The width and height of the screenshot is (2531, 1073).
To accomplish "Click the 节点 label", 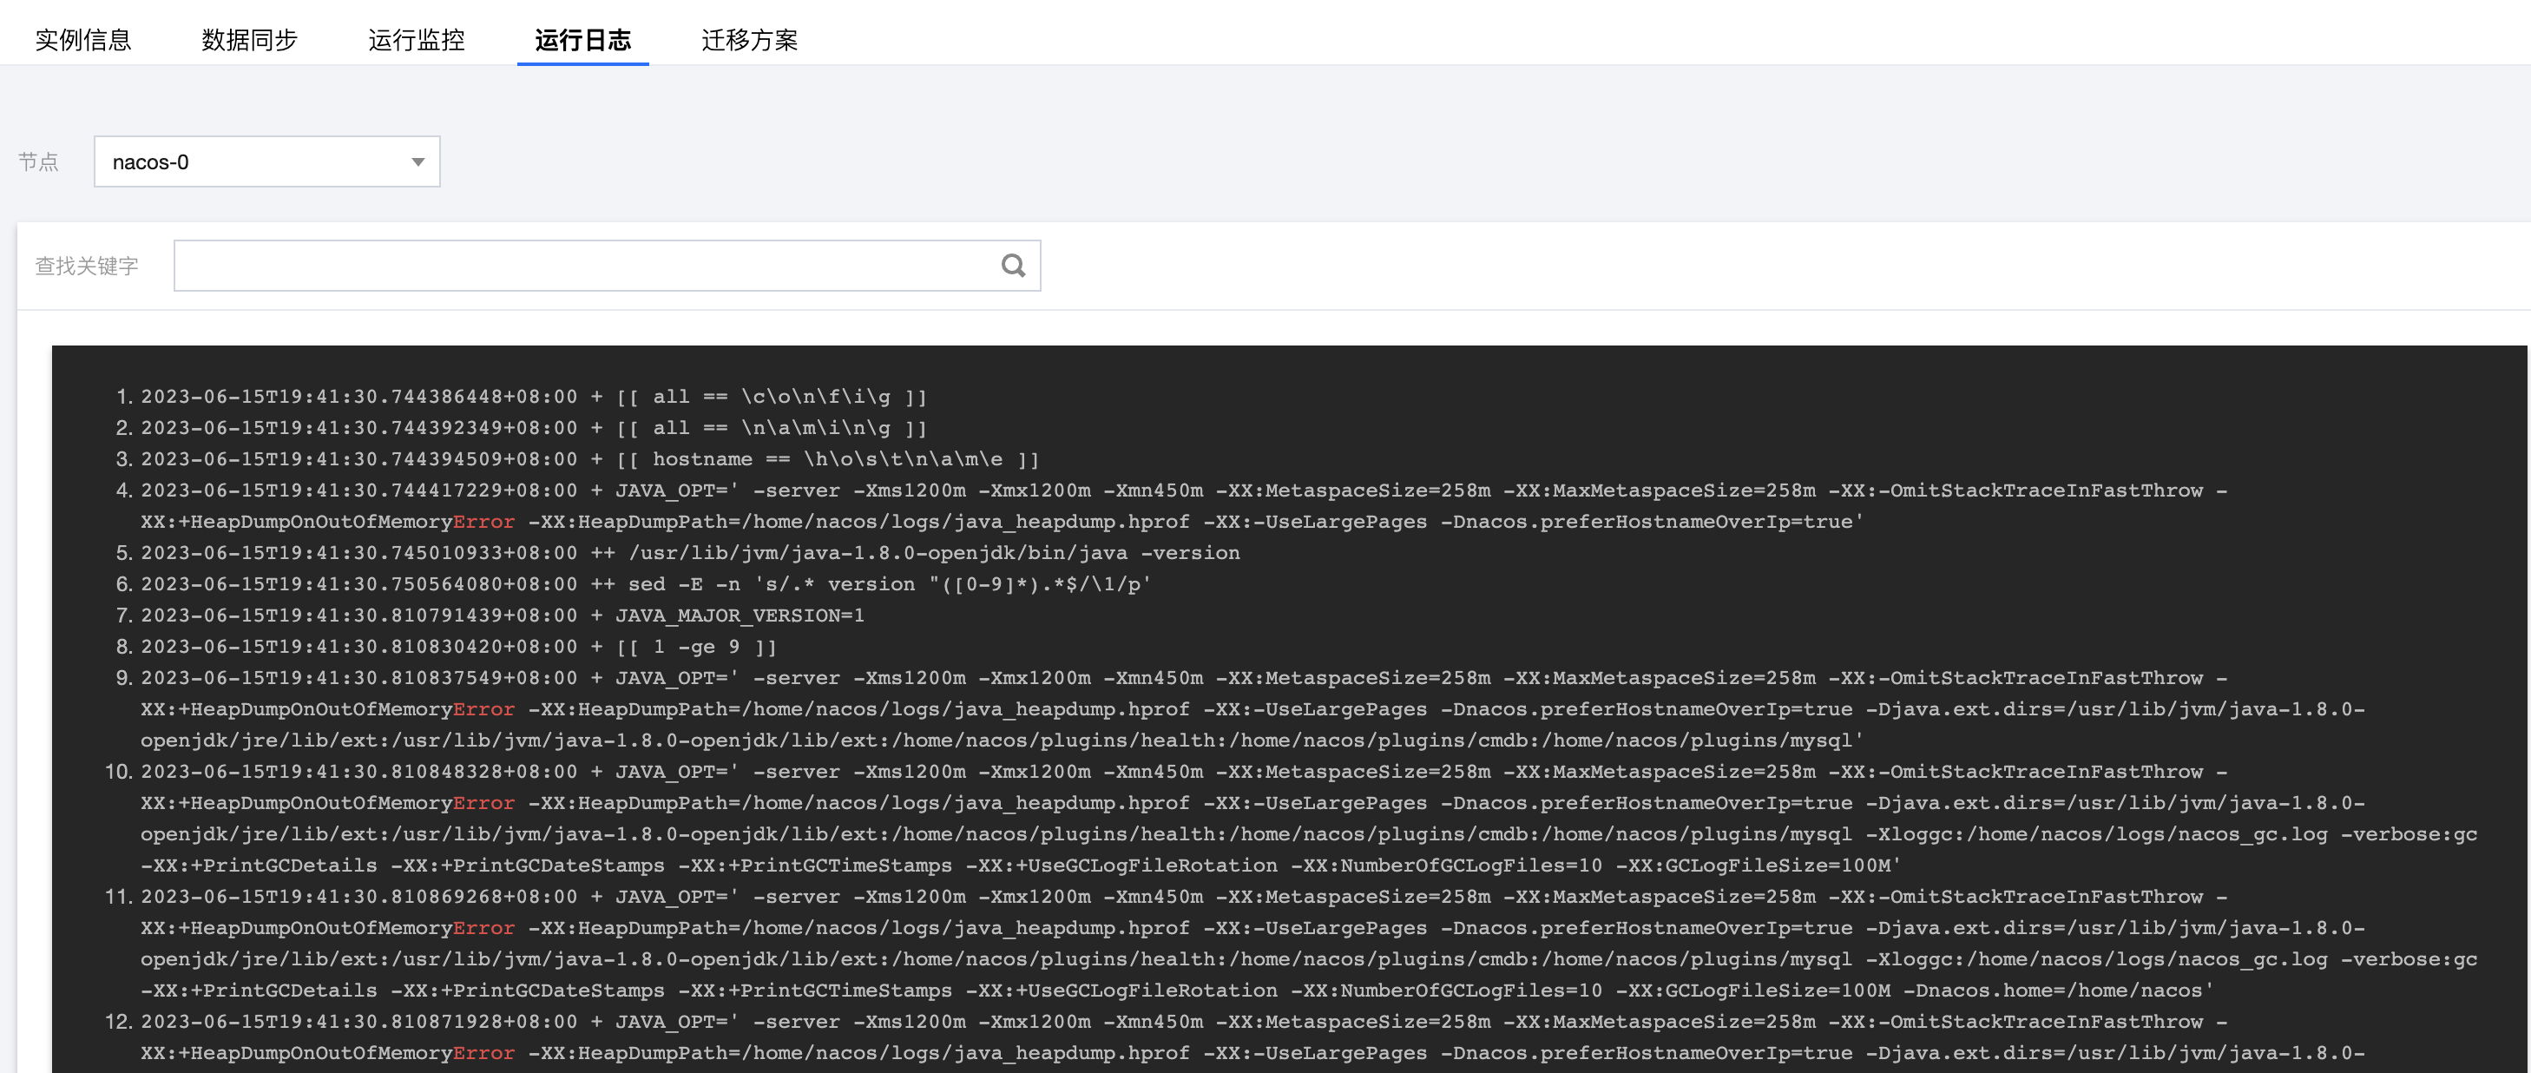I will pyautogui.click(x=38, y=162).
